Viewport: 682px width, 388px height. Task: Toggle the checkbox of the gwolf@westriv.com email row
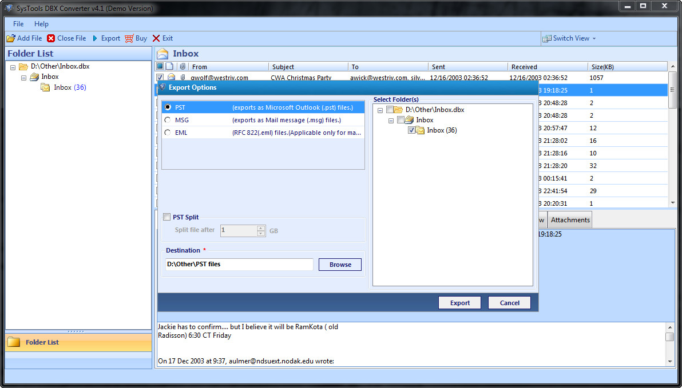160,77
